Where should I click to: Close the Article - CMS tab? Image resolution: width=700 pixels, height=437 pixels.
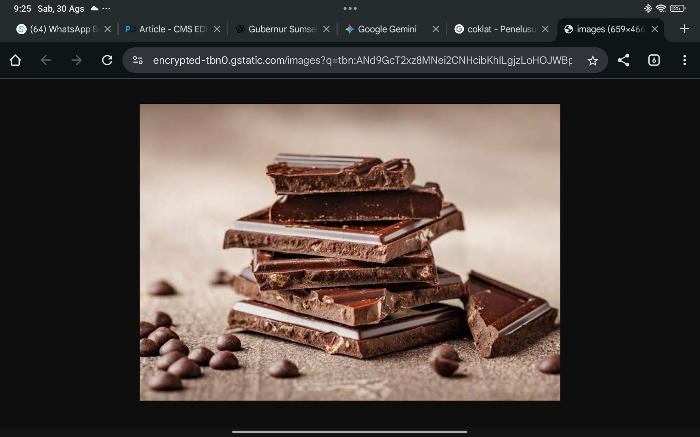(x=217, y=29)
